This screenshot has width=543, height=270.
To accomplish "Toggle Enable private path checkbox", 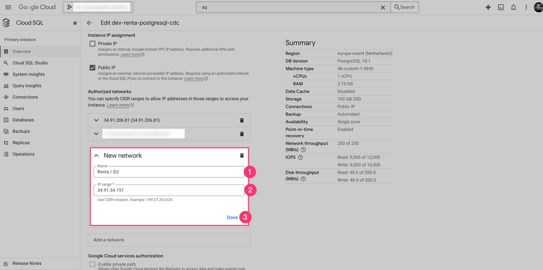I will (x=93, y=264).
